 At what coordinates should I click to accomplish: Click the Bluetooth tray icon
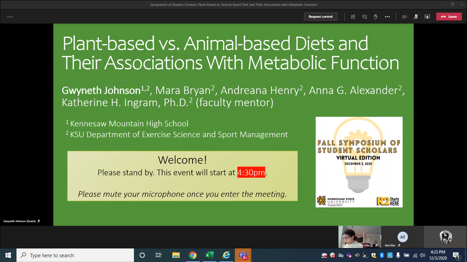pyautogui.click(x=382, y=255)
